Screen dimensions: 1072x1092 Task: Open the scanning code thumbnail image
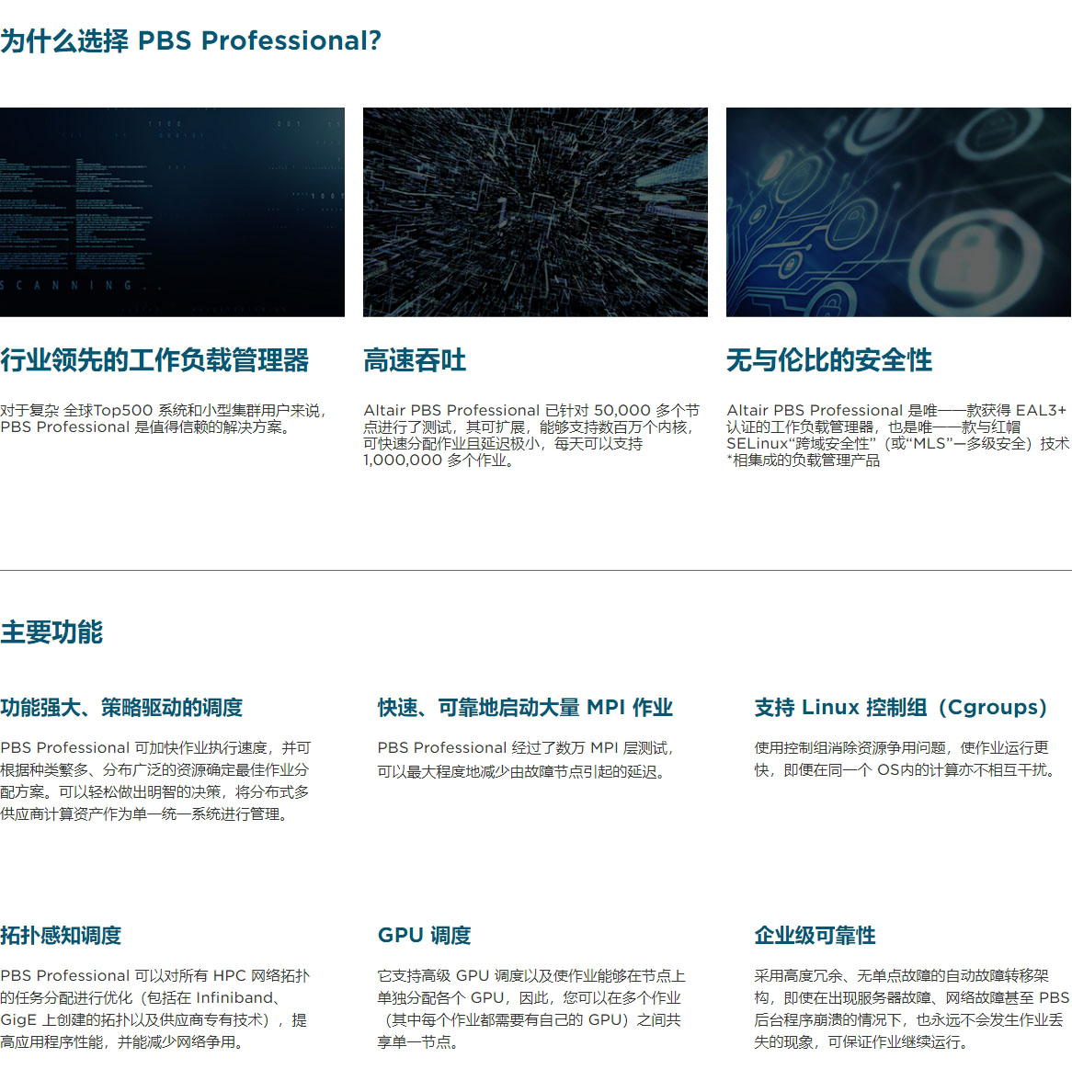coord(172,211)
